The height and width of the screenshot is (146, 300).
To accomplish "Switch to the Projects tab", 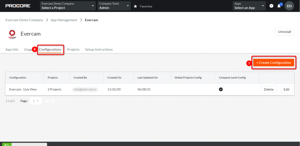I will (73, 50).
